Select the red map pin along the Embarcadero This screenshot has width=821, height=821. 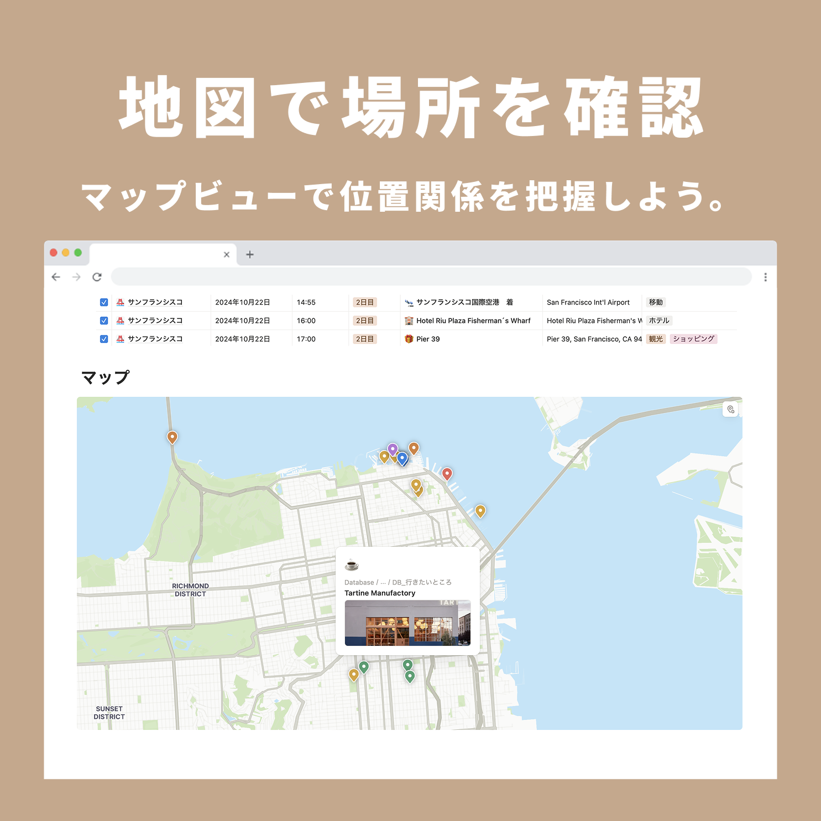(447, 473)
